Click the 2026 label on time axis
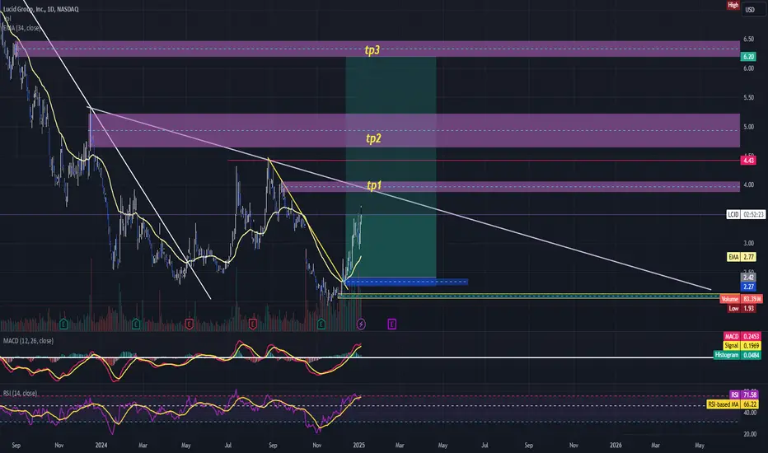The height and width of the screenshot is (453, 768). pos(616,445)
